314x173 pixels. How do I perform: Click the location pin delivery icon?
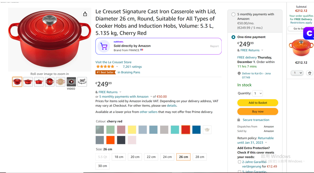[x=239, y=73]
